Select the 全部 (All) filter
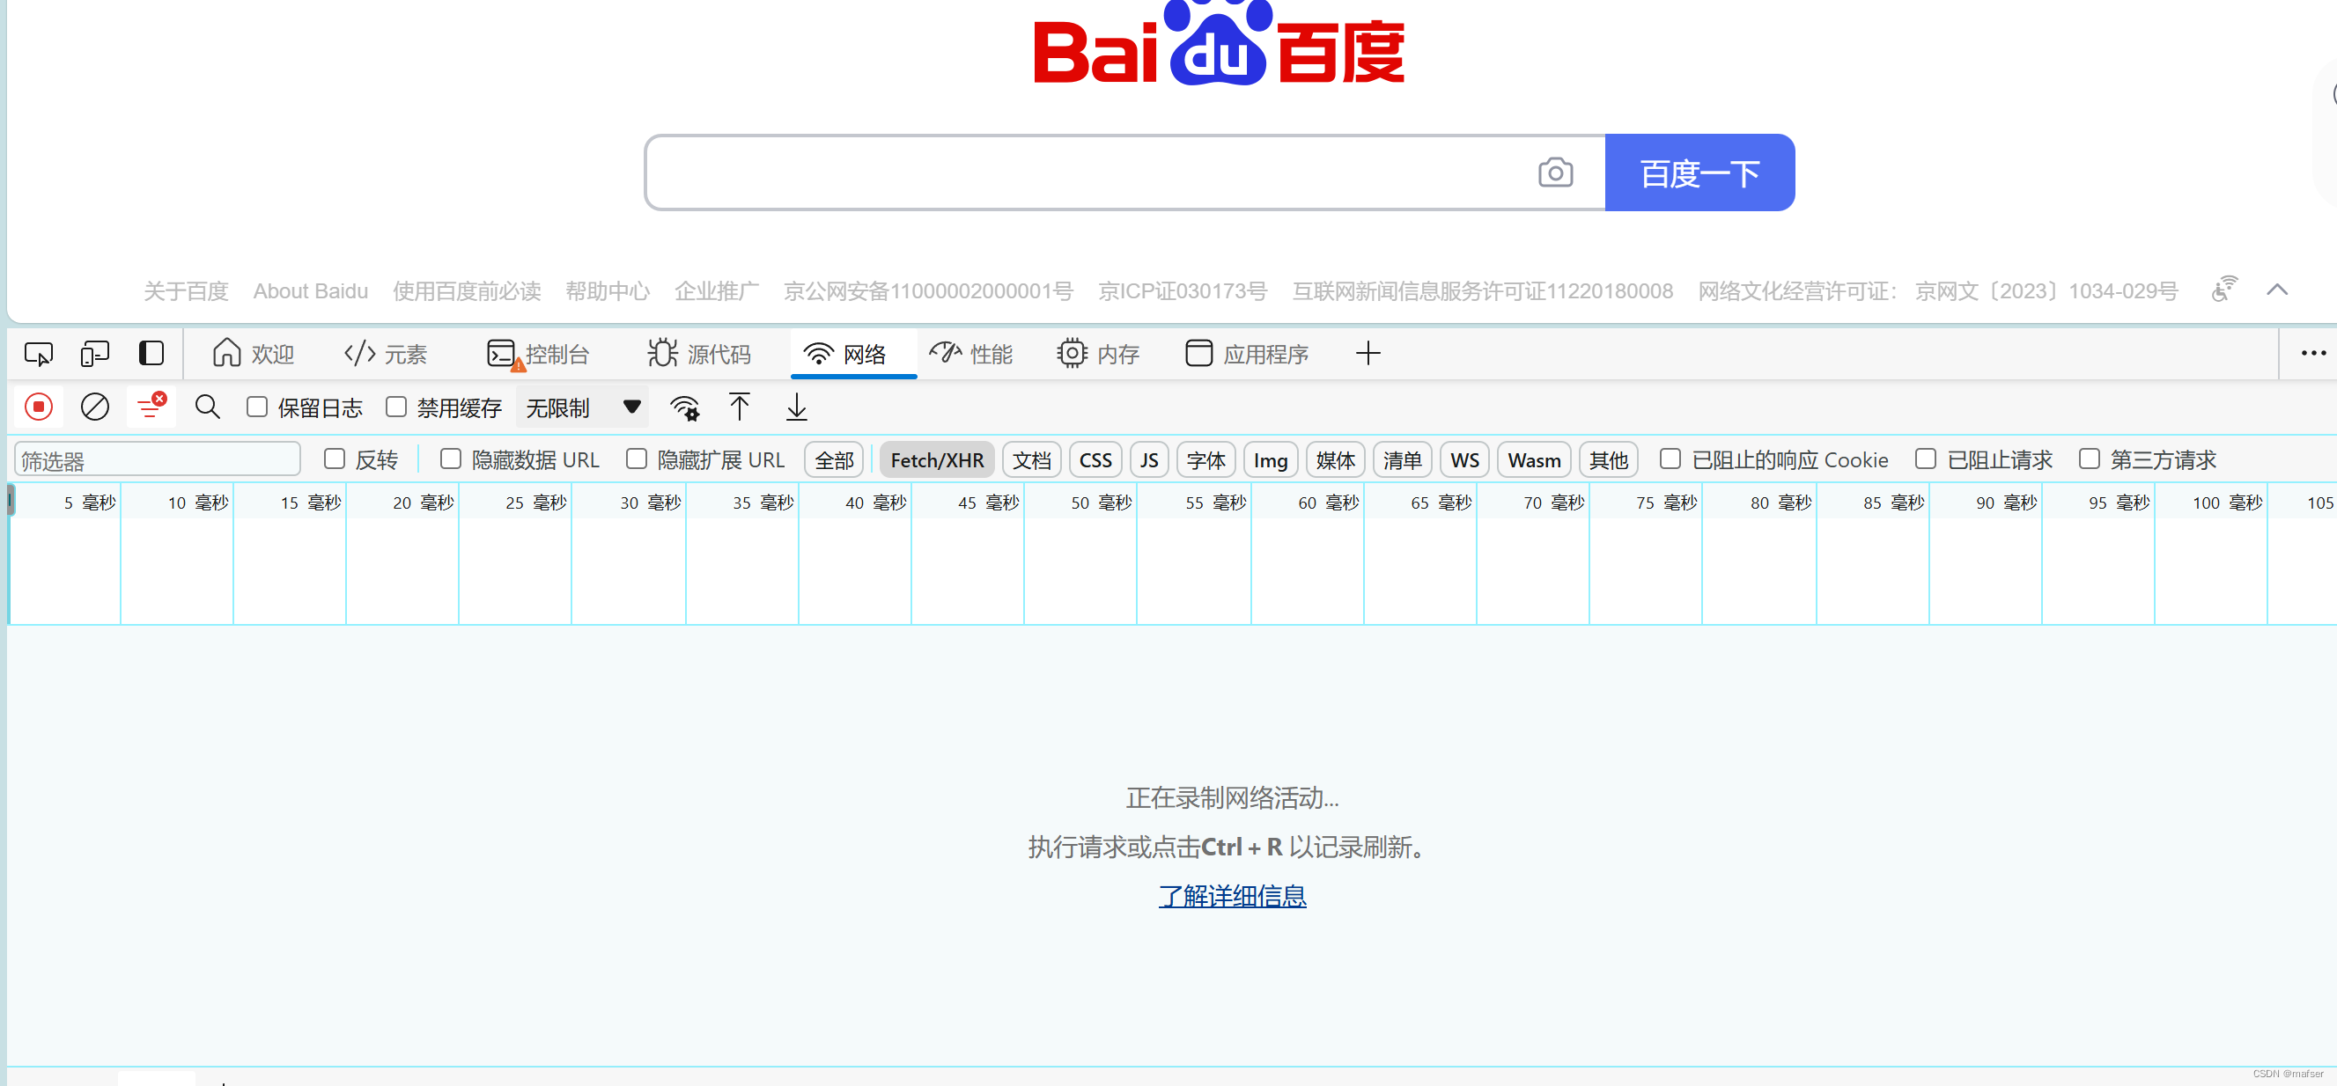2337x1086 pixels. (834, 460)
